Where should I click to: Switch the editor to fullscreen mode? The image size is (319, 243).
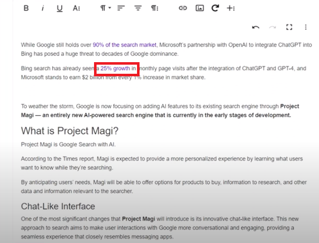[x=290, y=27]
